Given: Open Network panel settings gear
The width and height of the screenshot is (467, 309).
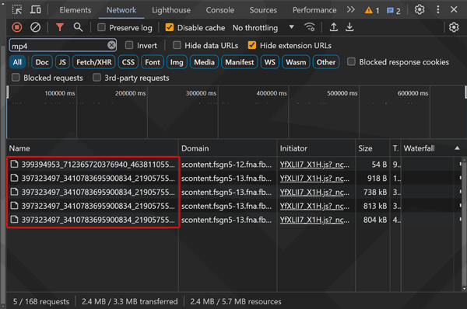Looking at the screenshot, I should 454,28.
